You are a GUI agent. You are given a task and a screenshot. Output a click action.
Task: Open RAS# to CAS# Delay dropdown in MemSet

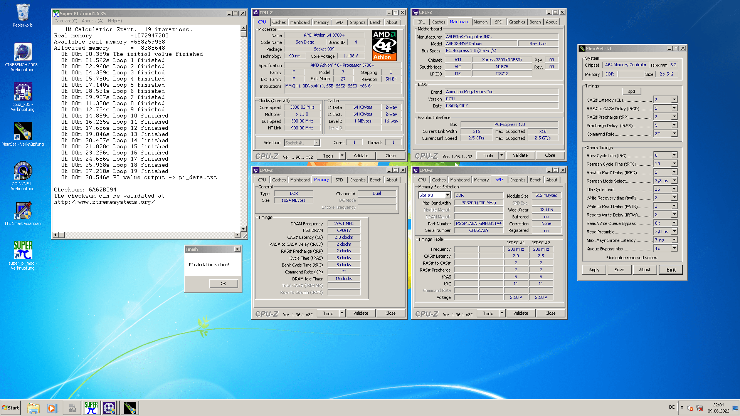[674, 108]
